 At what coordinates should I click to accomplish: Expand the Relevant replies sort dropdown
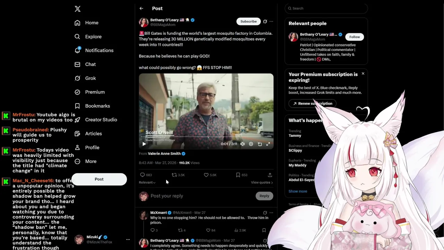pyautogui.click(x=147, y=183)
